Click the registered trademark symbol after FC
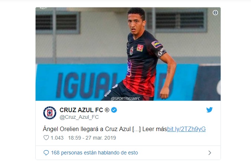This screenshot has height=163, width=251. pos(107,110)
